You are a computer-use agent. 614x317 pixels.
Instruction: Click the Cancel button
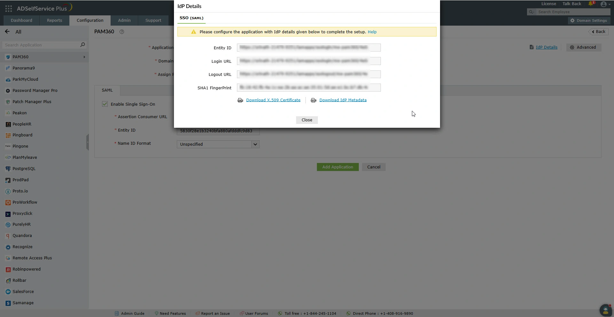pos(374,167)
